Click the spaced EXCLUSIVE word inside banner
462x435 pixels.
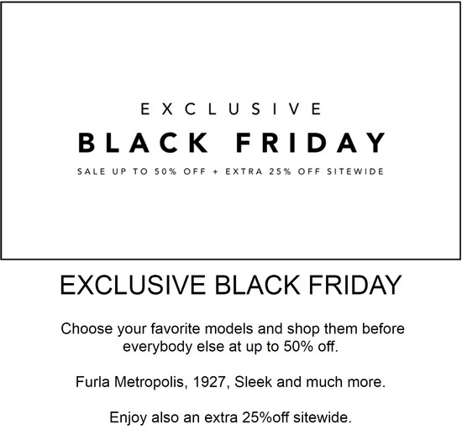pos(231,109)
